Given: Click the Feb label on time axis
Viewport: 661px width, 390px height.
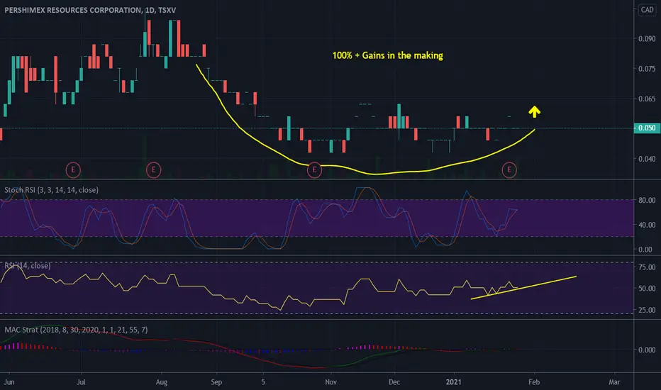Looking at the screenshot, I should point(534,382).
